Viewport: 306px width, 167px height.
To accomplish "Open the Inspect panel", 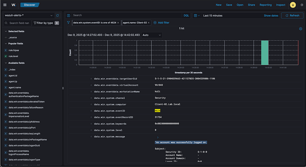I will [x=281, y=5].
